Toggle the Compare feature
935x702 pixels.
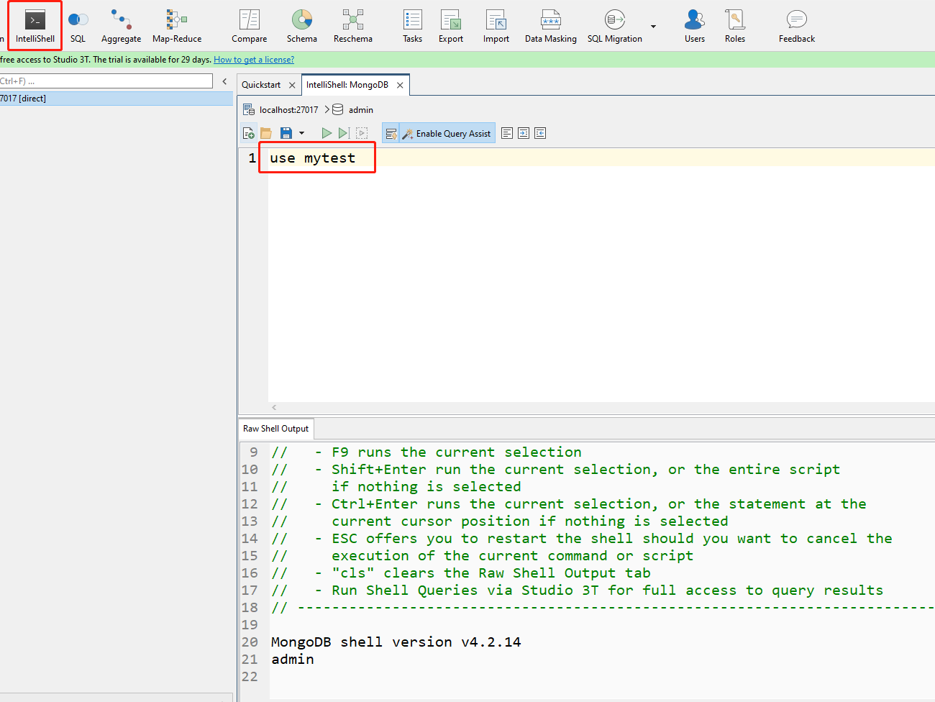click(249, 26)
